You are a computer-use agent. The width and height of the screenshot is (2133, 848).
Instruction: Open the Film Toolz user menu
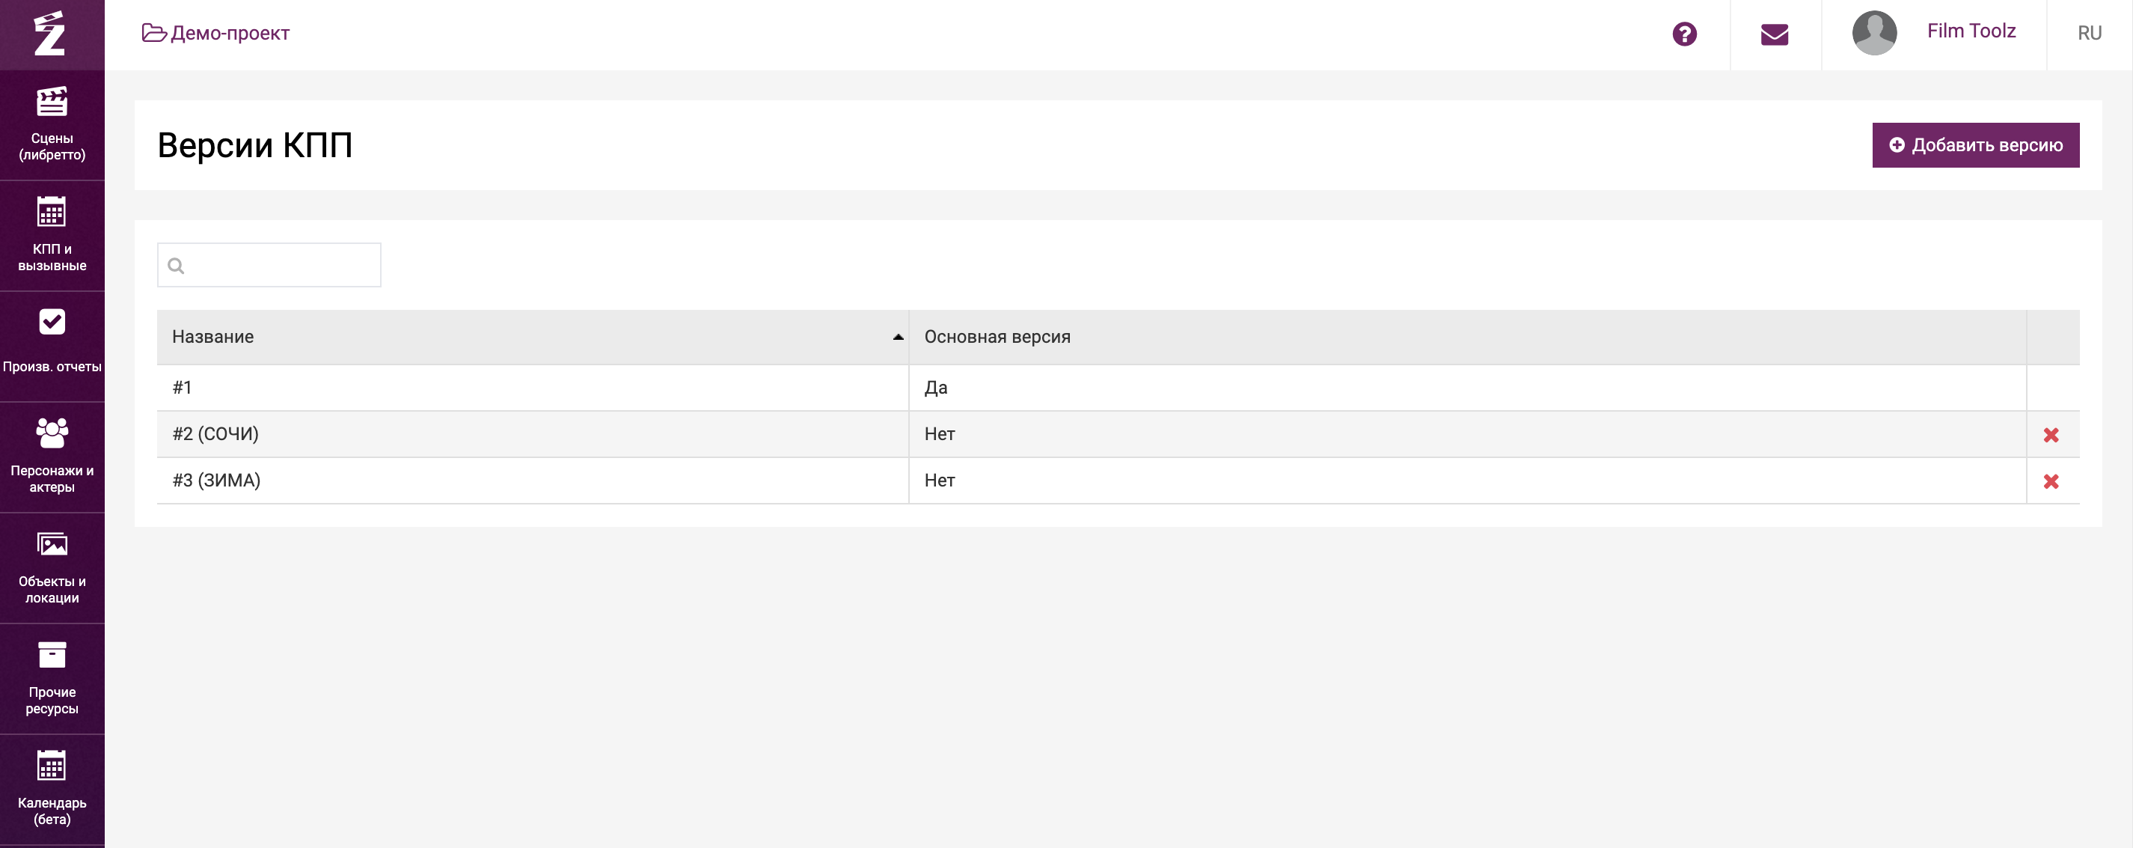pyautogui.click(x=1970, y=31)
